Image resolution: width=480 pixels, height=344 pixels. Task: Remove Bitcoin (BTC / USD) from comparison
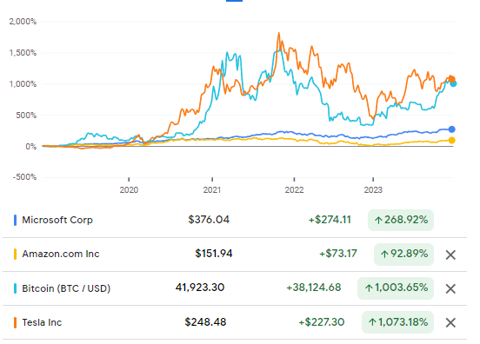[x=450, y=288]
